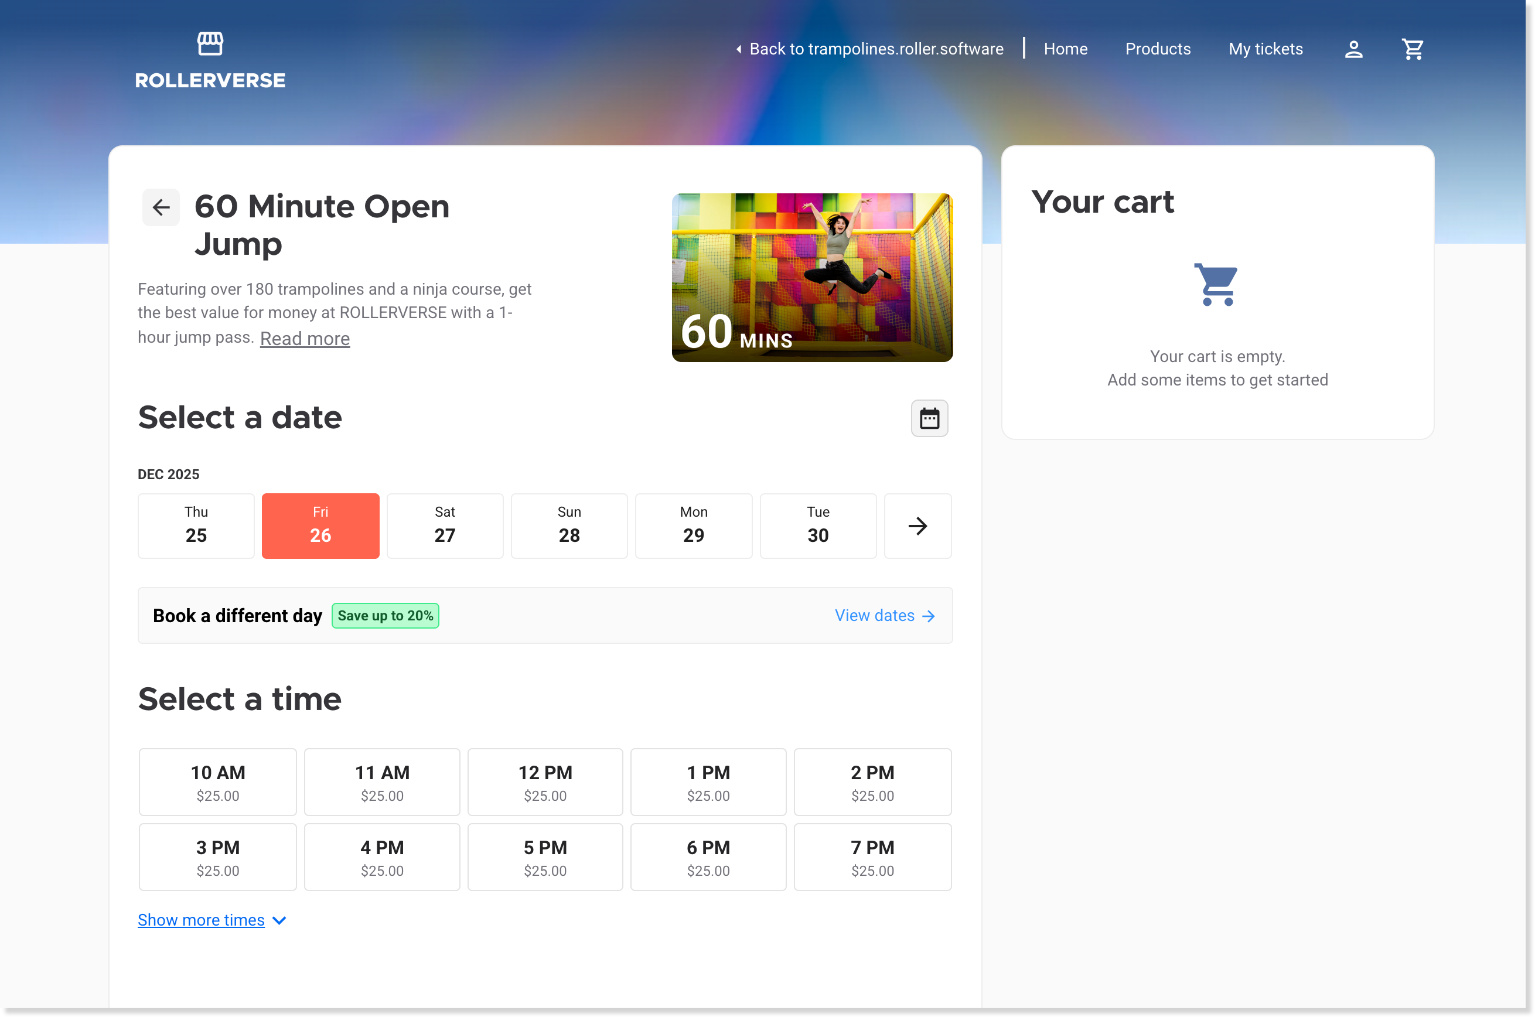Click chevron next to Show more times
Screen dimensions: 1535x1017
point(279,920)
